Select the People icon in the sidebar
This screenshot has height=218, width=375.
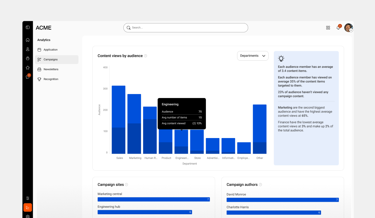(x=27, y=49)
